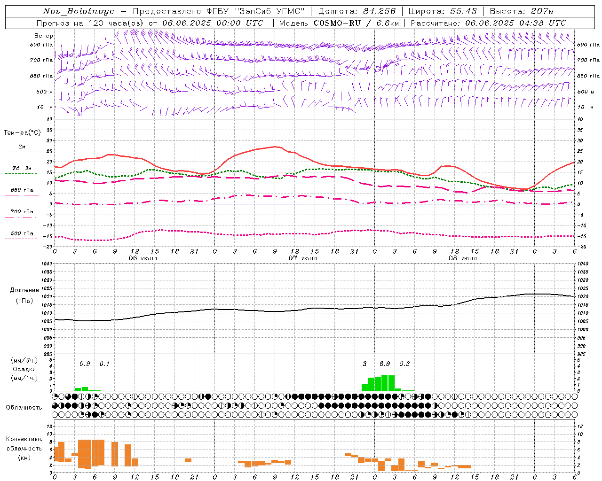Click the tallest green precipitation bar
This screenshot has width=602, height=481.
(385, 383)
